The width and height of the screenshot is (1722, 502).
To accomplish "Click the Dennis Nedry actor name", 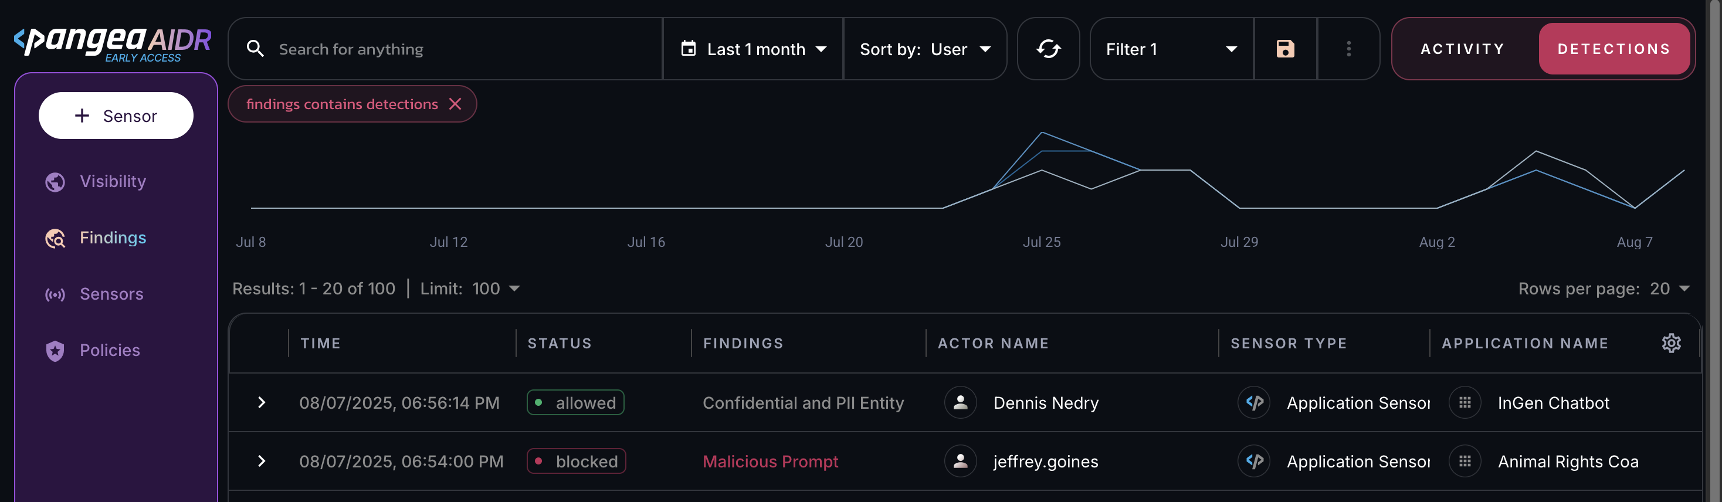I will coord(1046,402).
